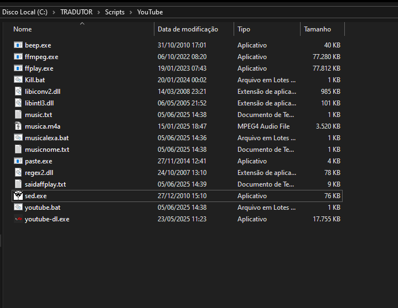Viewport: 398px width, 308px height.
Task: Click the sed.exe application icon
Action: [x=18, y=196]
